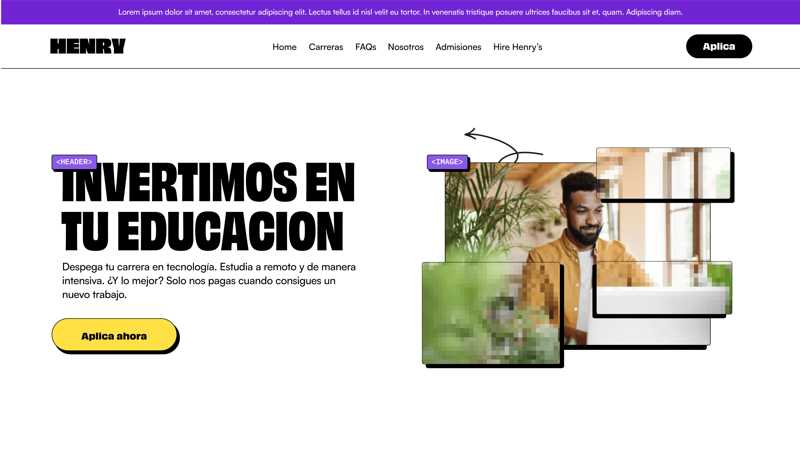Select the <HEADER> tag label
Viewport: 800px width, 456px height.
point(74,162)
